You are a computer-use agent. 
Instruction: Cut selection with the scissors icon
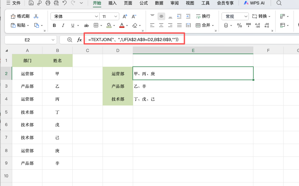(36, 16)
